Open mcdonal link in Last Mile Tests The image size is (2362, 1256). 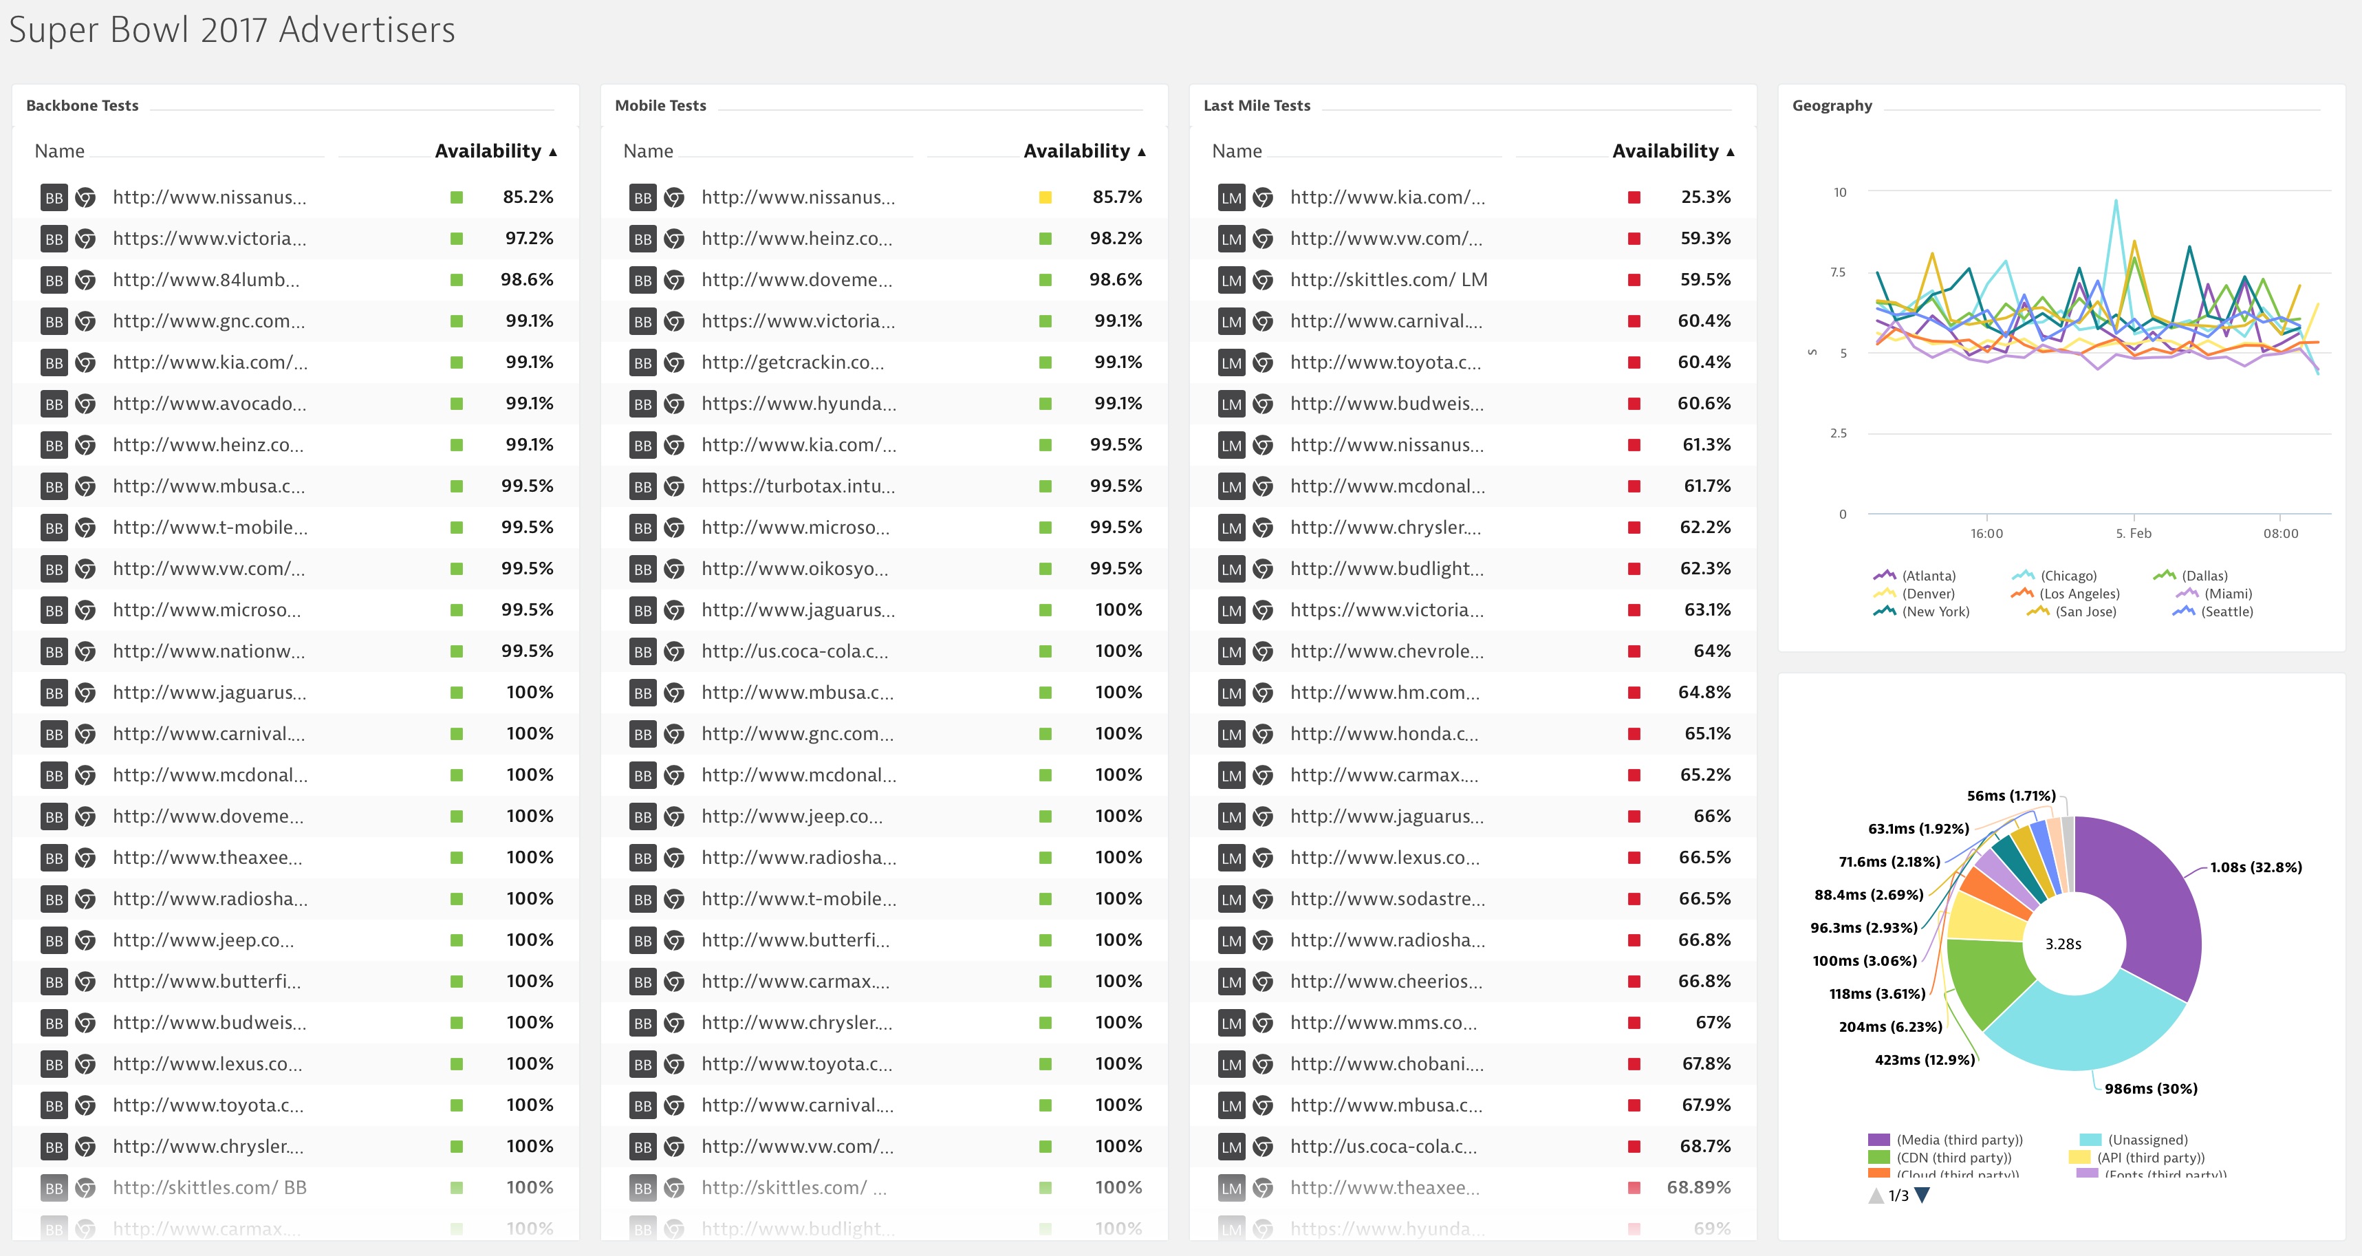coord(1387,486)
